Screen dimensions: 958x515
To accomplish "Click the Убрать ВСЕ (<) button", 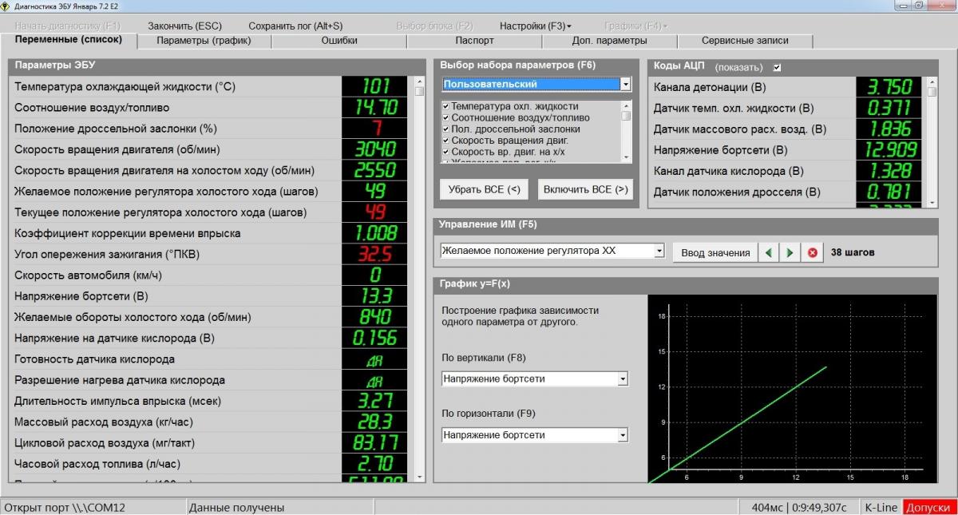I will pos(484,189).
